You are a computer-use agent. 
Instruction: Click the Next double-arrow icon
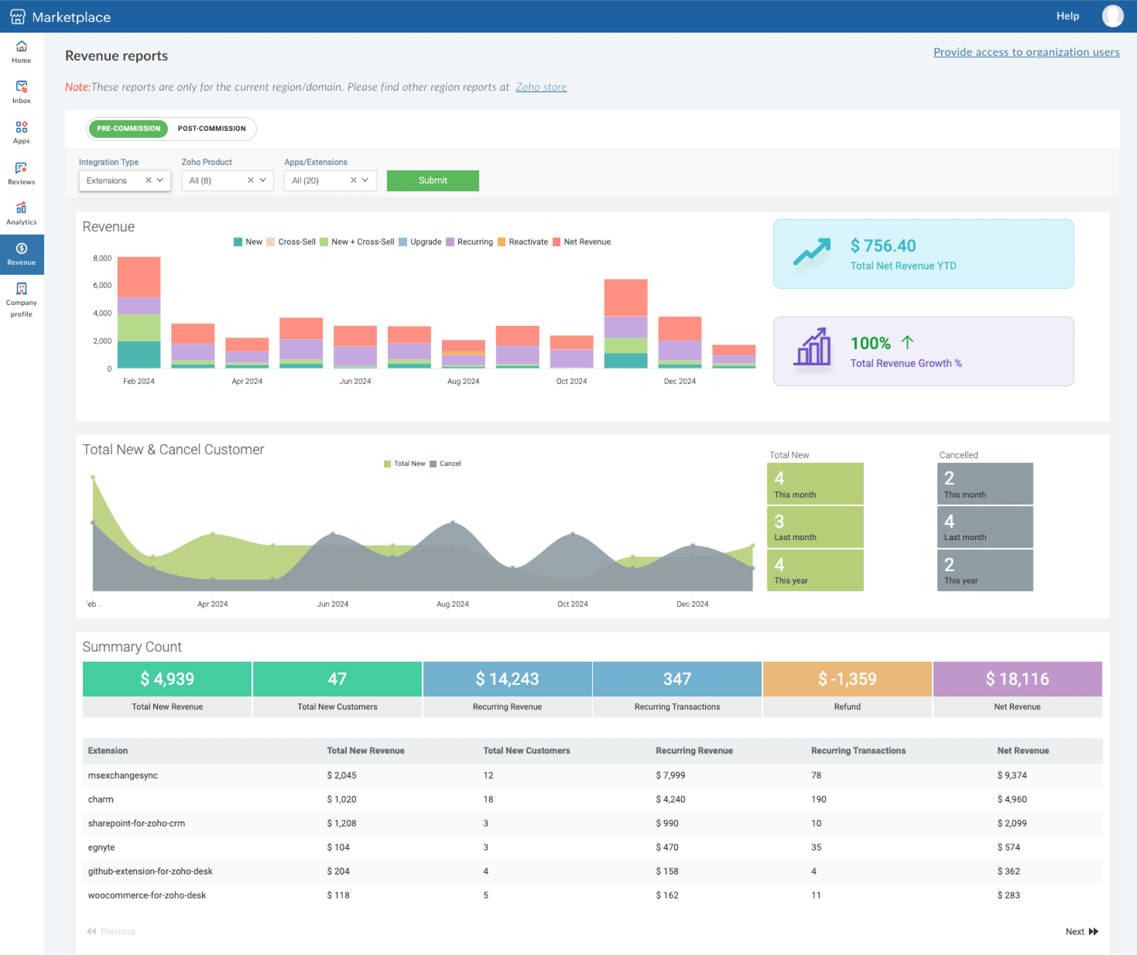pyautogui.click(x=1093, y=931)
